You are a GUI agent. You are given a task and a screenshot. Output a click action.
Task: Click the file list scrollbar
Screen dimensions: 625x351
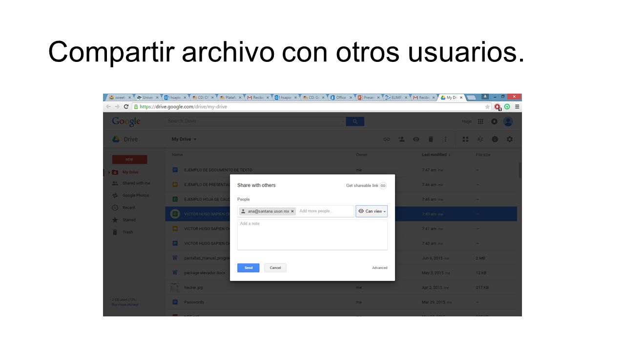pyautogui.click(x=520, y=171)
